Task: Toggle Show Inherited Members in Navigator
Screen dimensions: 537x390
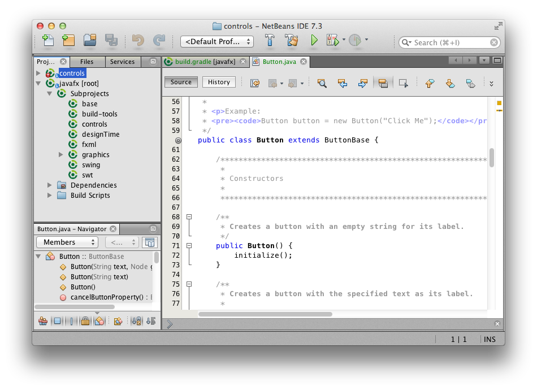Action: tap(43, 321)
